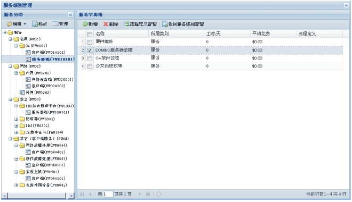Select 服务器端 under LDS综合管理平台

pyautogui.click(x=50, y=113)
